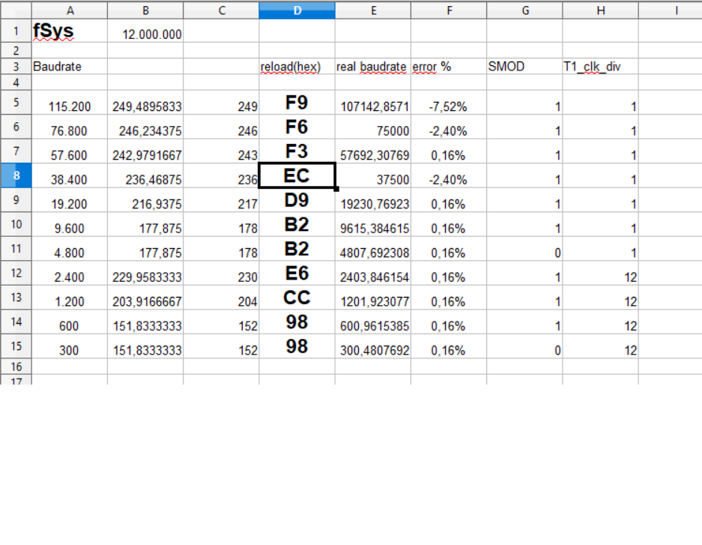The height and width of the screenshot is (545, 702).
Task: Select the 1.200 baudrate cell
Action: pyautogui.click(x=70, y=297)
